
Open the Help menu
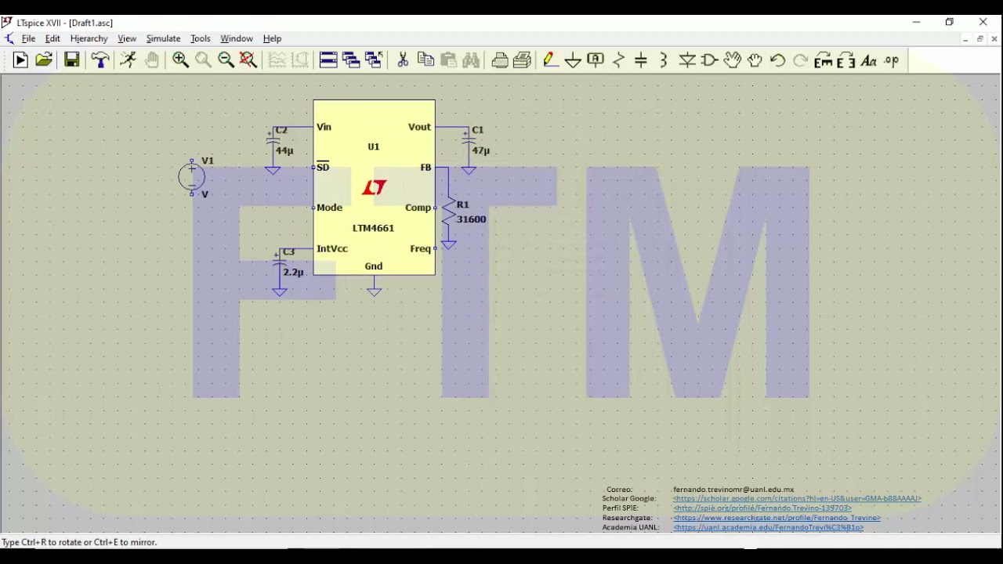click(272, 38)
